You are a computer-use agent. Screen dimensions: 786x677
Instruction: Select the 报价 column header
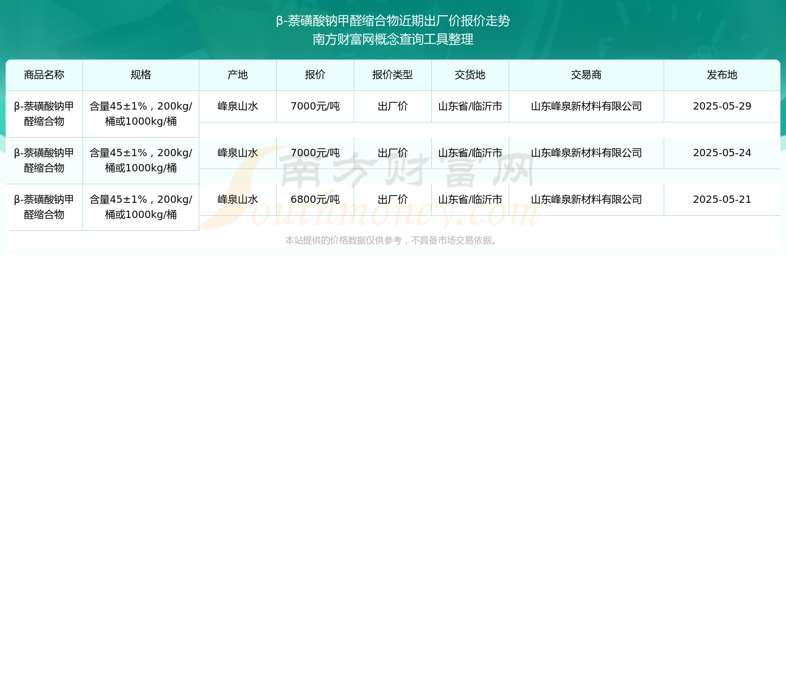coord(316,75)
